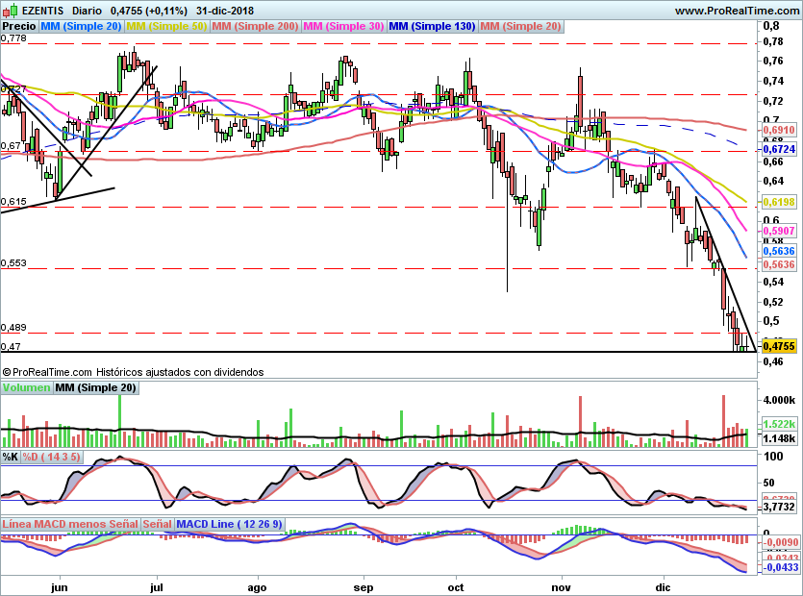
Task: Click the jun month marker on timeline
Action: pyautogui.click(x=60, y=587)
